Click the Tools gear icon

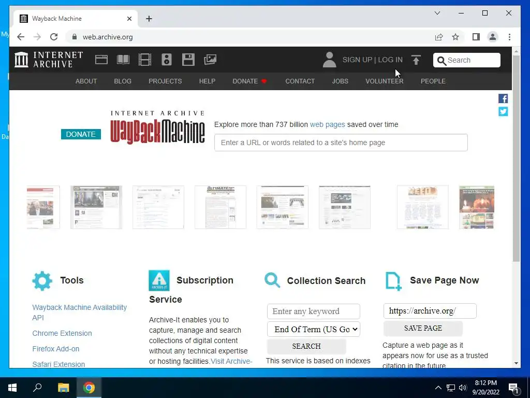pos(42,280)
